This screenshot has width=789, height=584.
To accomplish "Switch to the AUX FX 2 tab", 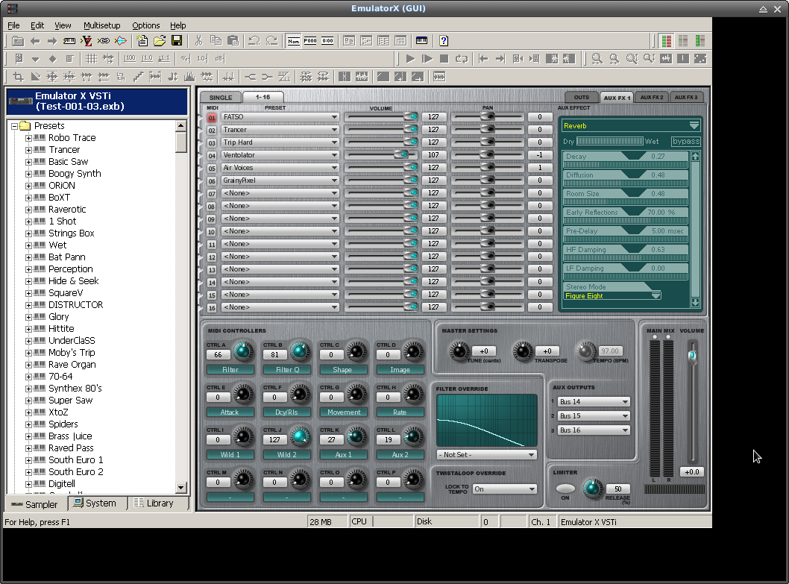I will (x=652, y=98).
